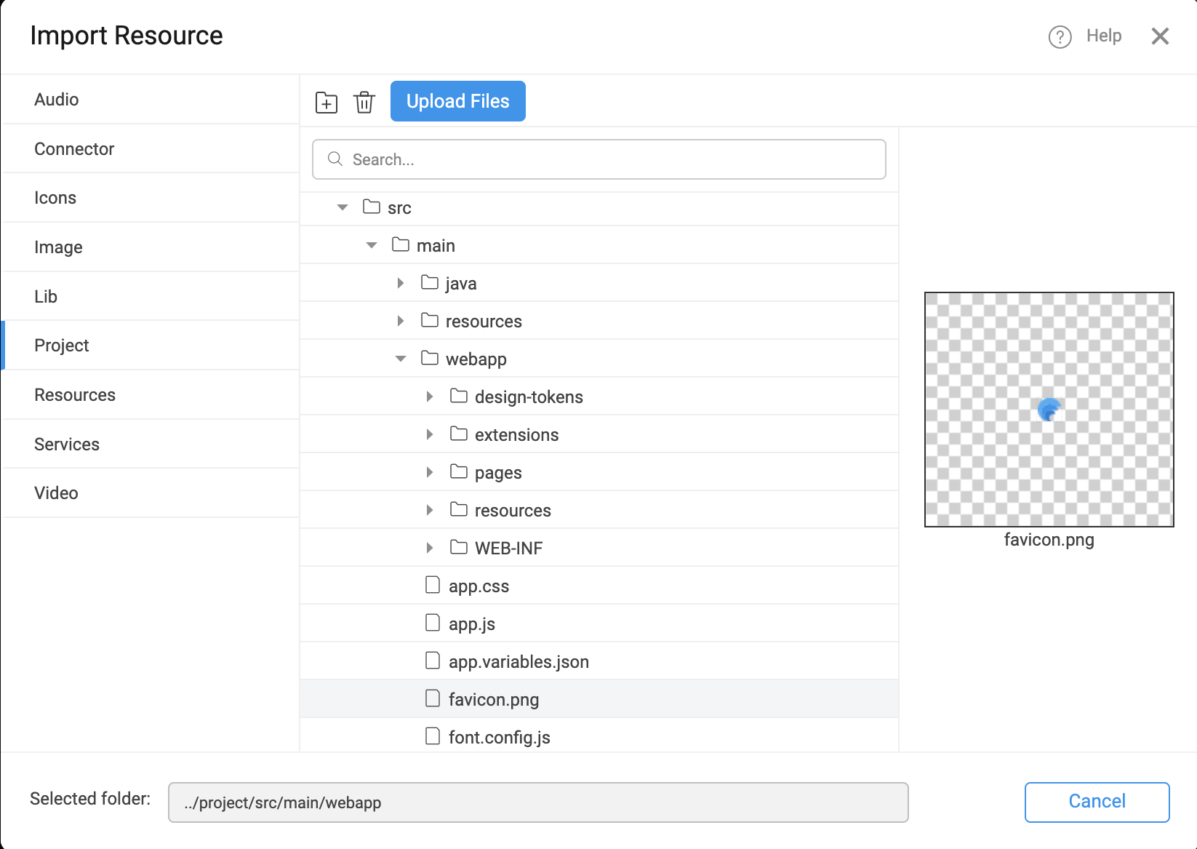Click the magnifier icon in the search bar
Image resolution: width=1197 pixels, height=849 pixels.
tap(335, 159)
